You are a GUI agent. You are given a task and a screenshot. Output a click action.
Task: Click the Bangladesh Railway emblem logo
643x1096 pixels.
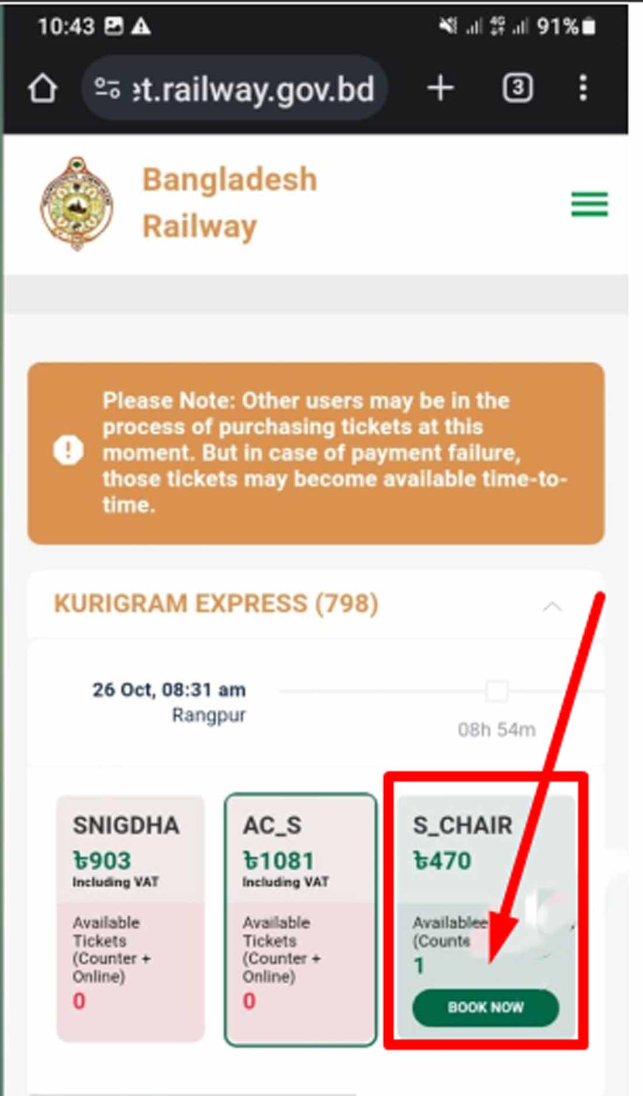[77, 204]
